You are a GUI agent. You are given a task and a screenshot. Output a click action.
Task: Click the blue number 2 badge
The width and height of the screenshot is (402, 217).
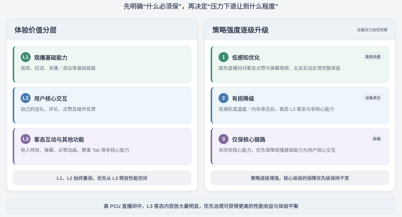click(x=224, y=98)
